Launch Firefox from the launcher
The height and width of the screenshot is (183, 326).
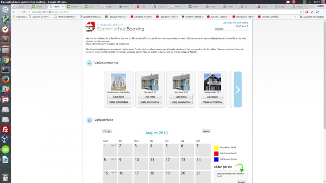click(5, 79)
